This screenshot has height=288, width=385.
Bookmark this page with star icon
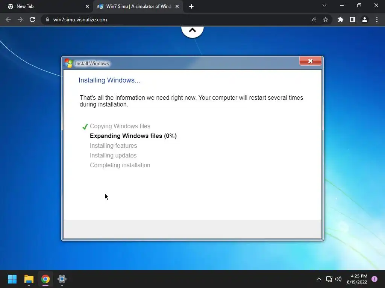pos(326,19)
